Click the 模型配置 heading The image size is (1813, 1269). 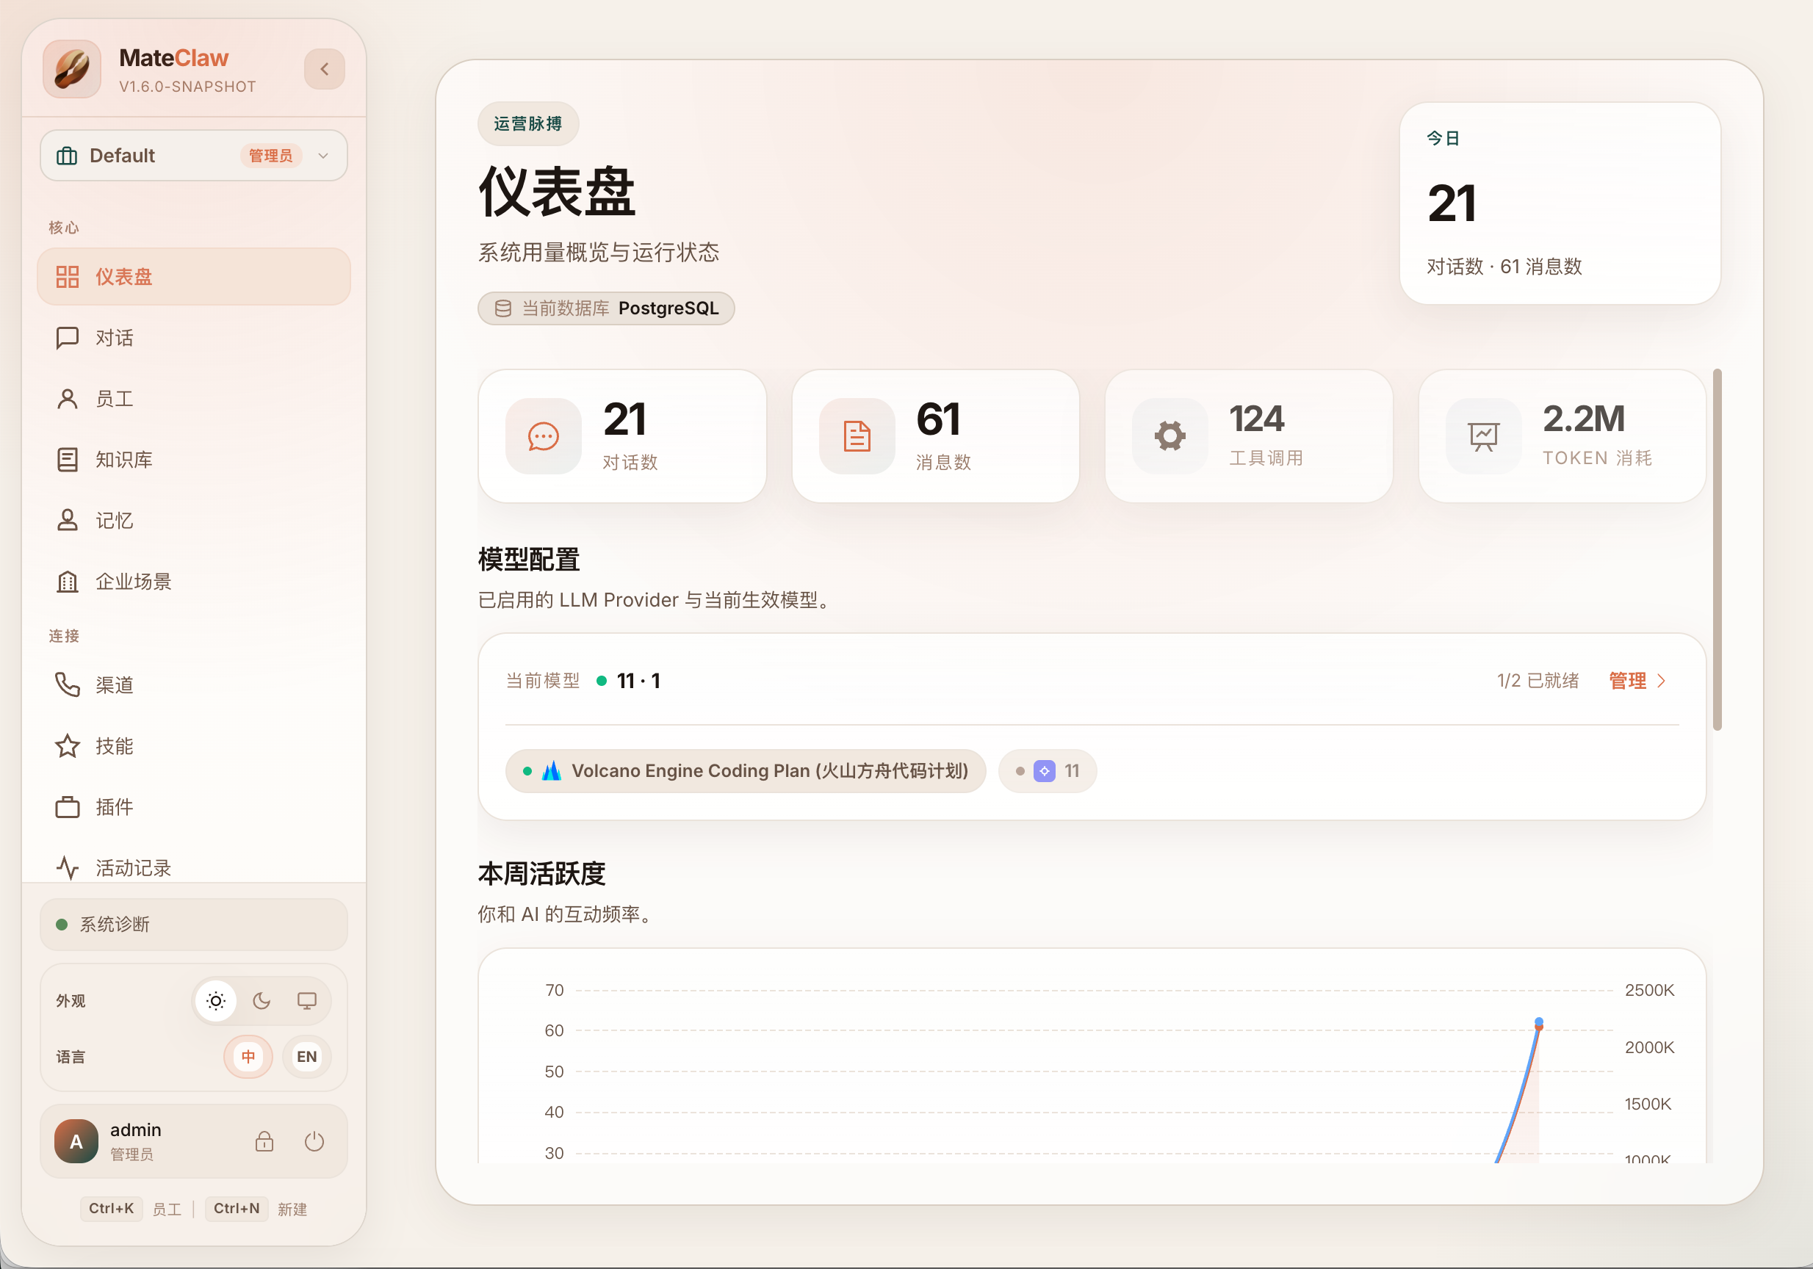tap(529, 560)
